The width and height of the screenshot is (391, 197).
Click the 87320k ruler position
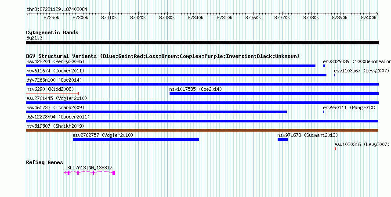click(138, 18)
